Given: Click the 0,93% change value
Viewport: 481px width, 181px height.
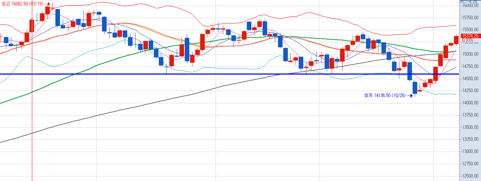Looking at the screenshot, I should [467, 40].
